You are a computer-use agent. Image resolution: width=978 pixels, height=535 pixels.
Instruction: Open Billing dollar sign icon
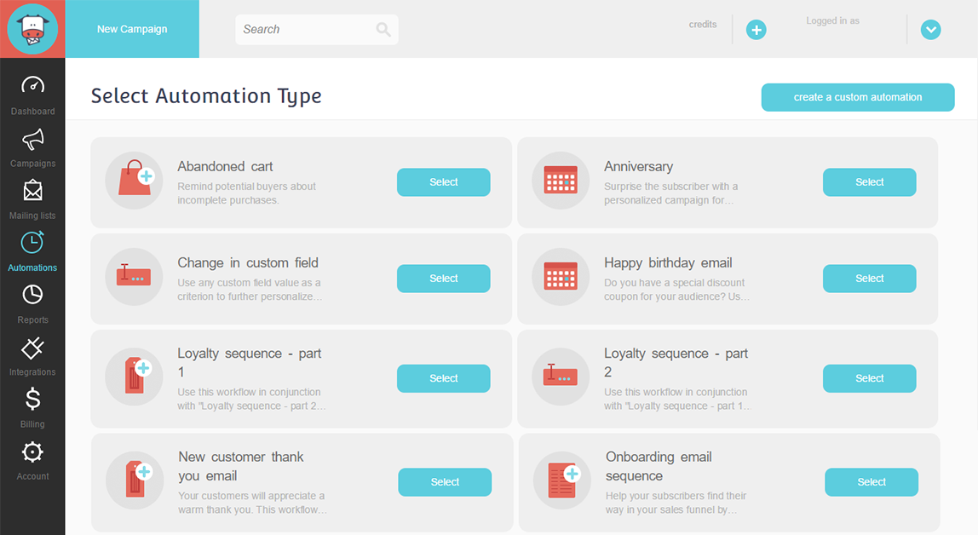tap(32, 399)
